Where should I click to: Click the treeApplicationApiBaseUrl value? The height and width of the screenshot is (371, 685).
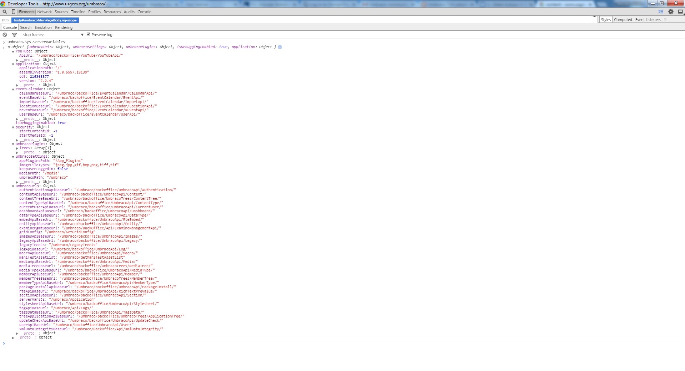130,316
